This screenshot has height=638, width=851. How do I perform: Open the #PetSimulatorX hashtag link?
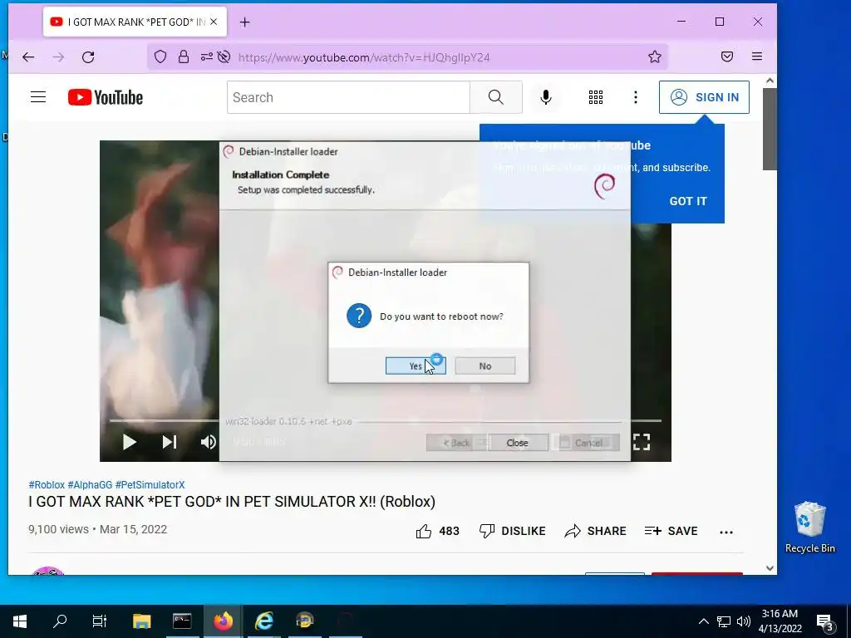[150, 485]
